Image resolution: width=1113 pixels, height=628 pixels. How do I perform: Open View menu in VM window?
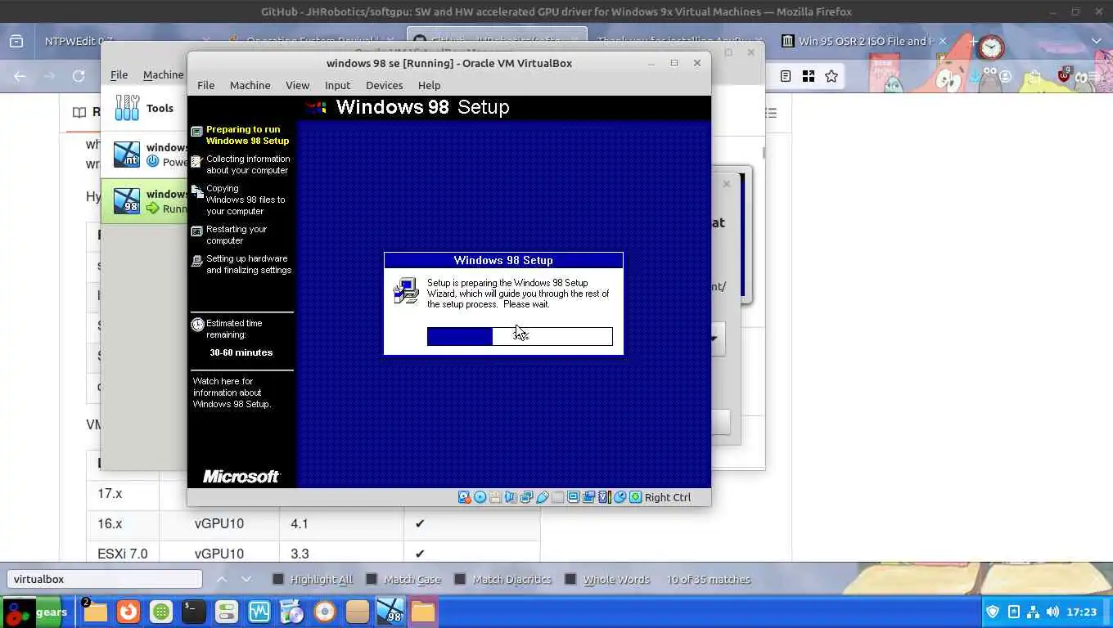(297, 85)
